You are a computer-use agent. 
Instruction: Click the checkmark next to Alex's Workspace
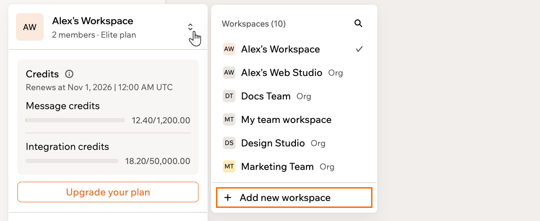pos(359,49)
